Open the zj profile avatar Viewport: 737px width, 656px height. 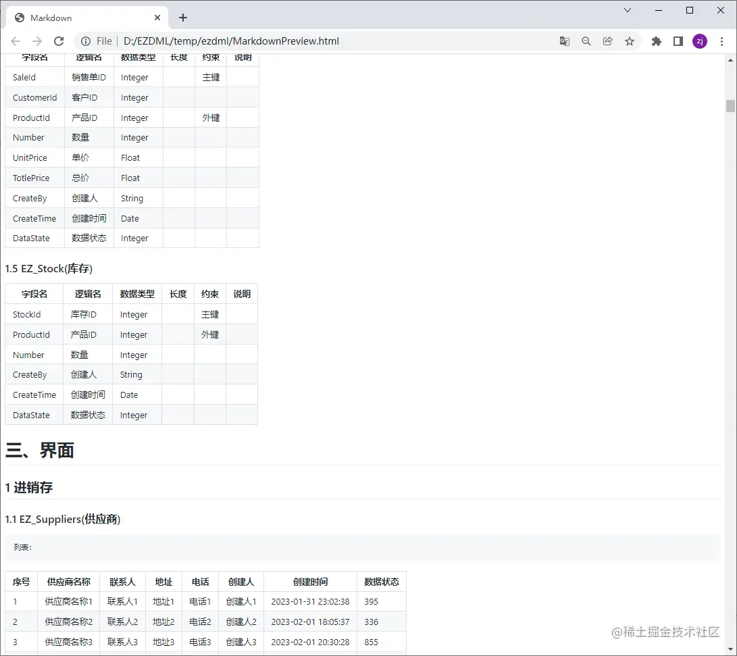pos(699,41)
